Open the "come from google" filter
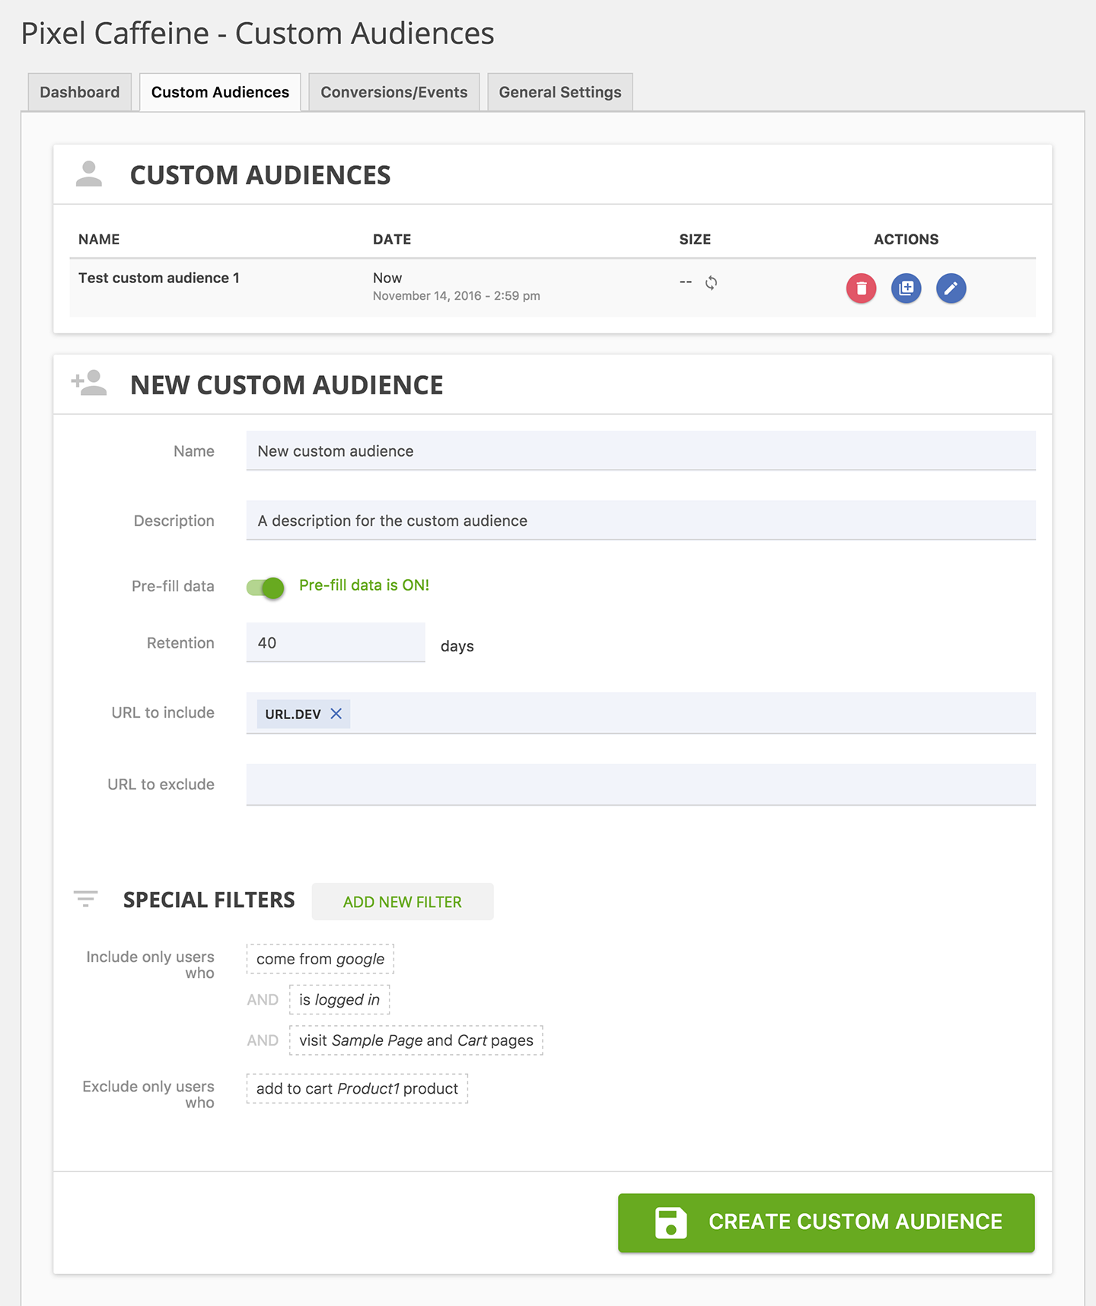The height and width of the screenshot is (1306, 1096). [x=320, y=959]
